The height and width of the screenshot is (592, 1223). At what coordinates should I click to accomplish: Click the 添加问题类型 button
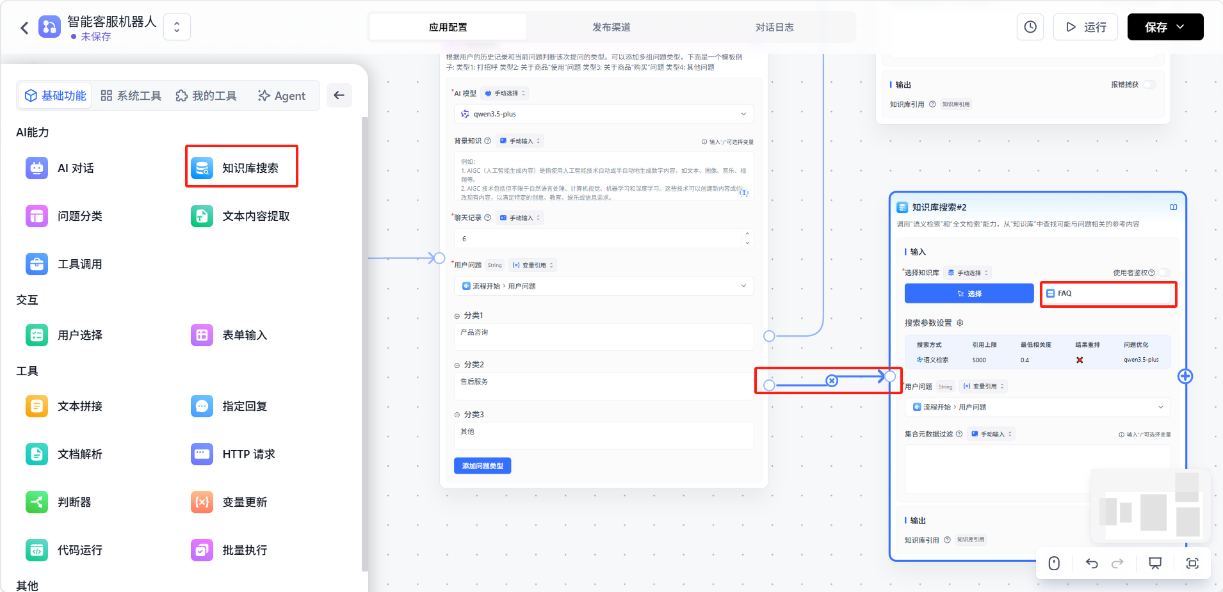482,466
